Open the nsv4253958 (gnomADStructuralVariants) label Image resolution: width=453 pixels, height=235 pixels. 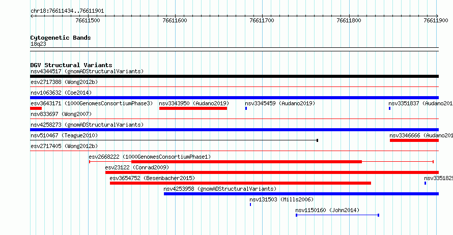pos(220,189)
